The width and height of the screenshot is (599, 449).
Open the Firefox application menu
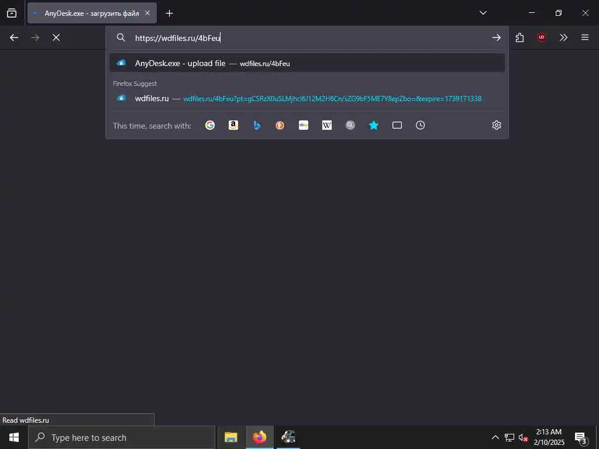point(585,37)
